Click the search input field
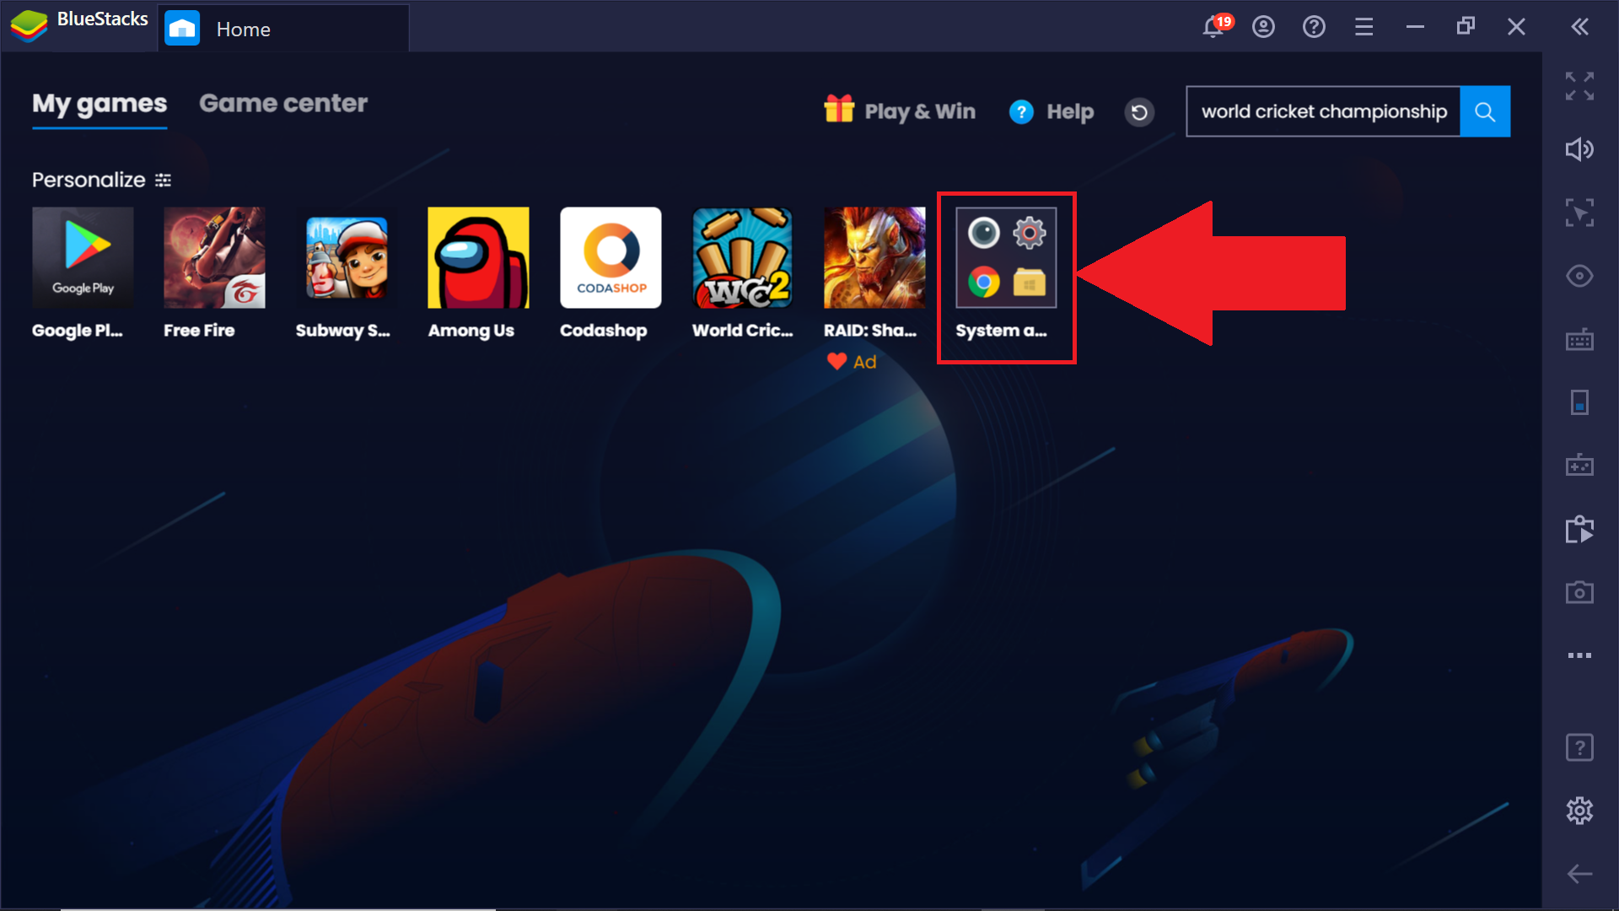The height and width of the screenshot is (911, 1619). 1325,111
